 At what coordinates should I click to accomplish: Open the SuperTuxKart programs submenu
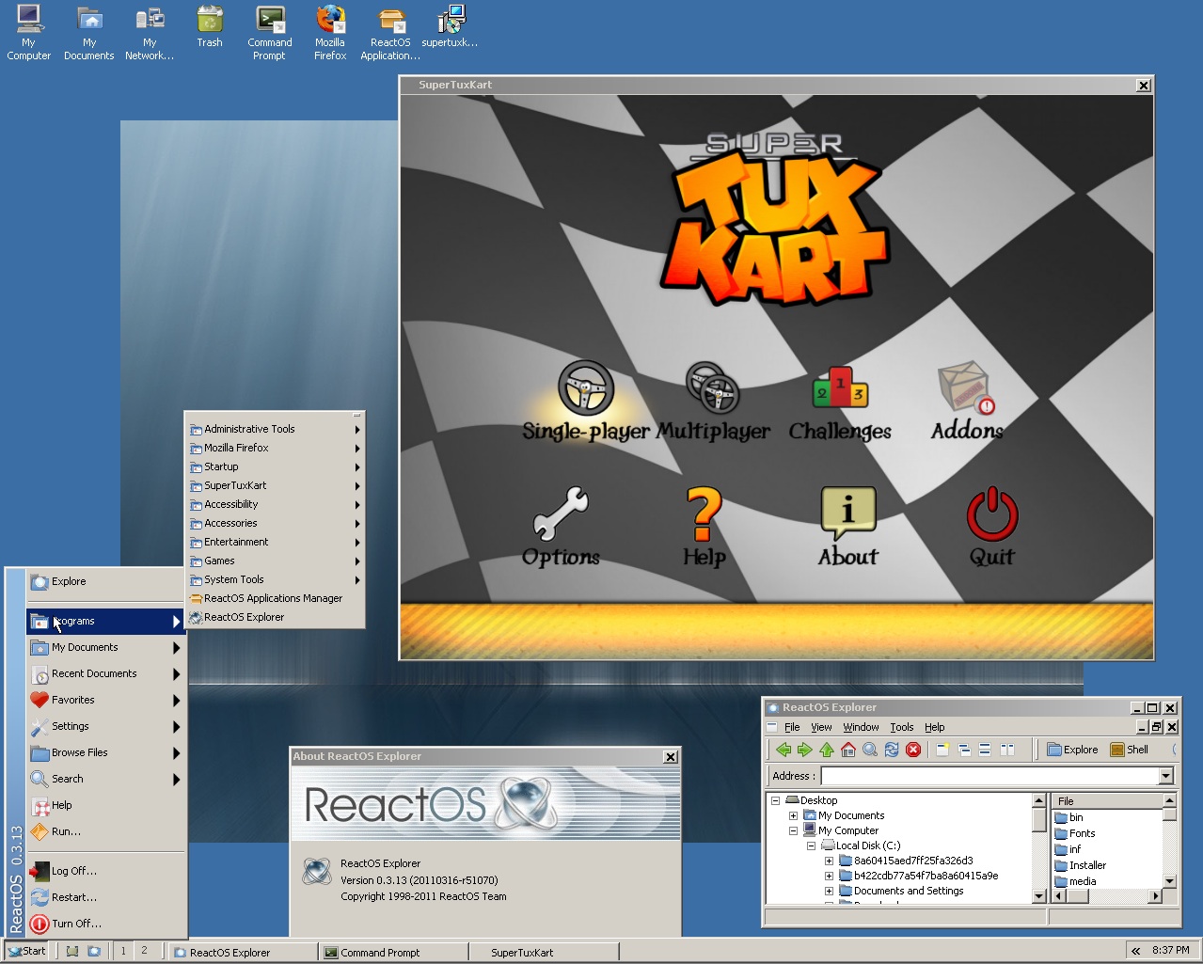click(x=275, y=485)
